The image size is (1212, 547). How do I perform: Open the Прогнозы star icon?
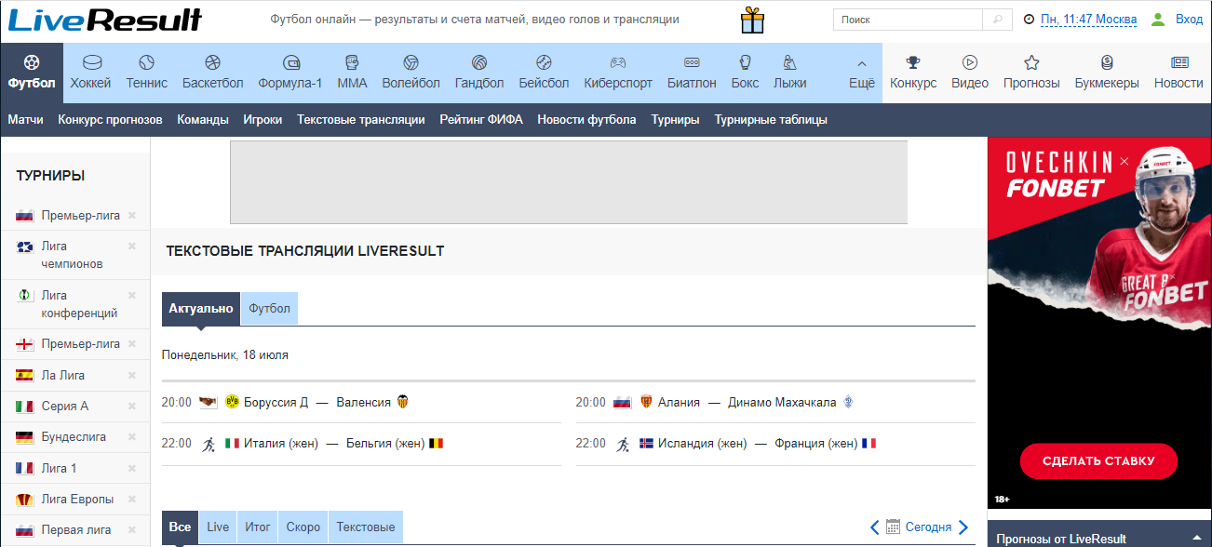coord(1031,62)
